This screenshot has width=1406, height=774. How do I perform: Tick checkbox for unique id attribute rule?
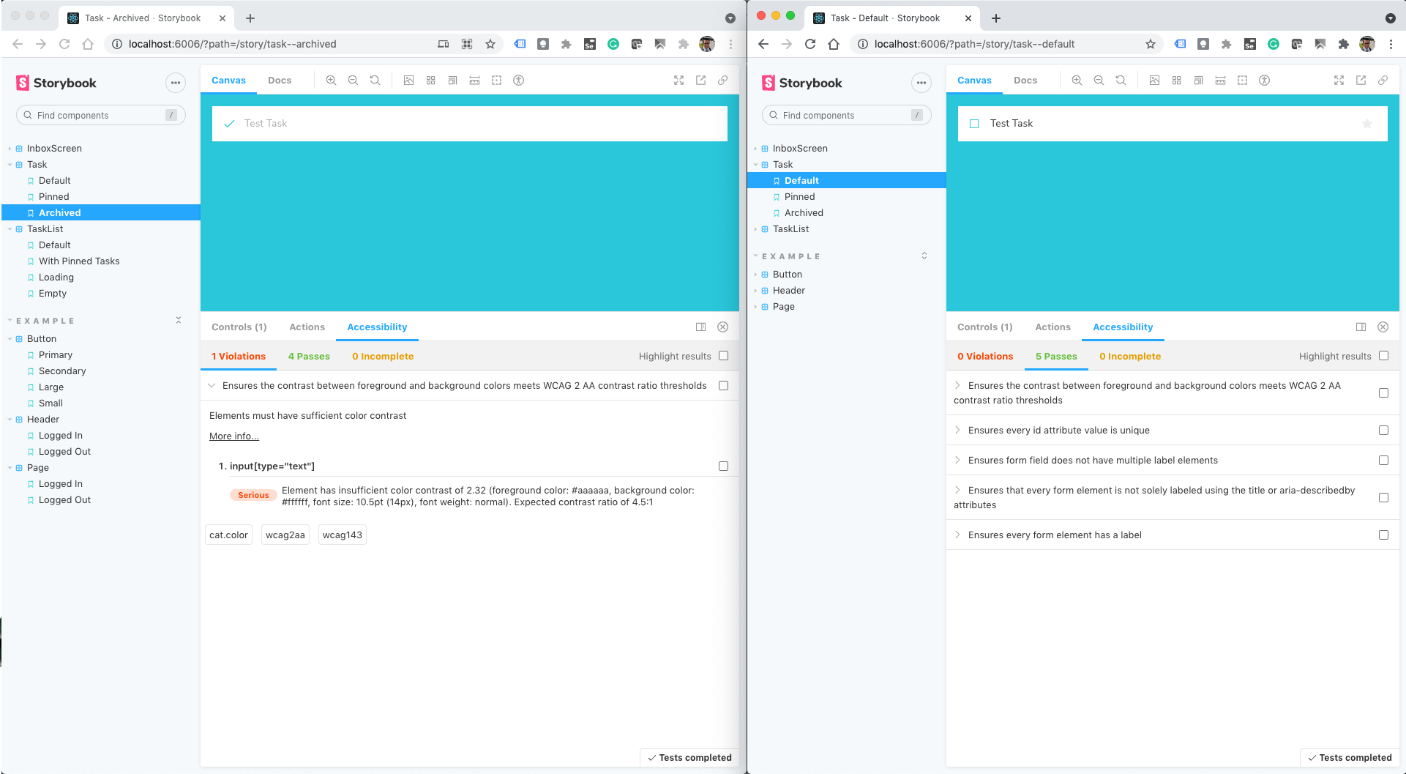pos(1383,431)
